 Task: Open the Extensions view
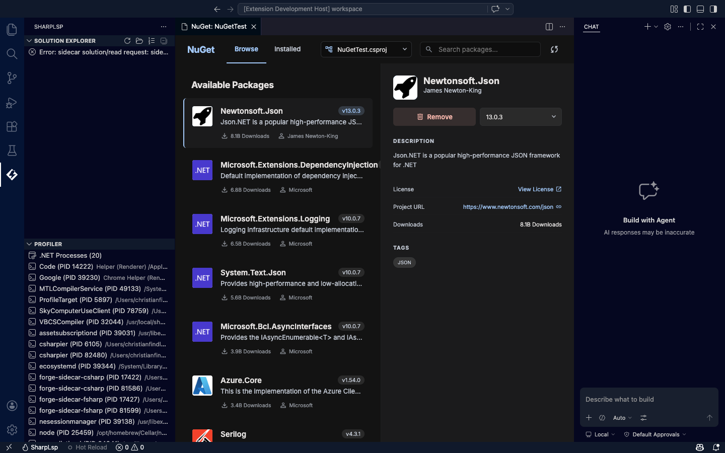pos(12,126)
